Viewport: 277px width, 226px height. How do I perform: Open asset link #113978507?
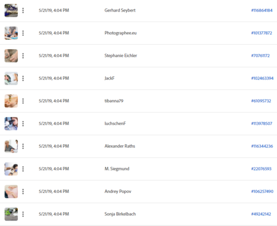tap(262, 123)
